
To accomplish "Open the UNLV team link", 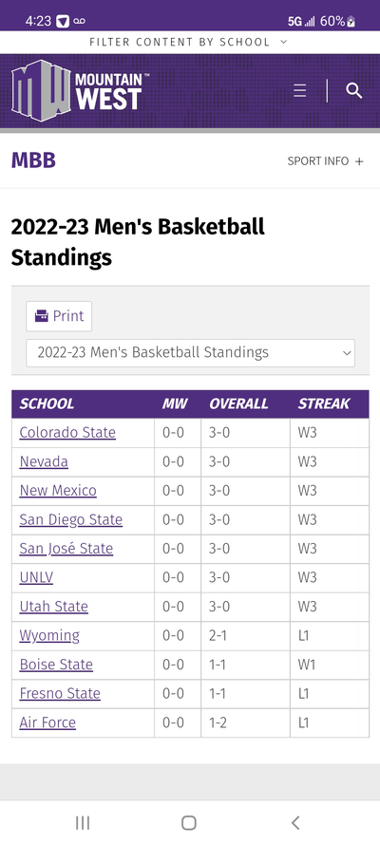I will click(x=36, y=577).
